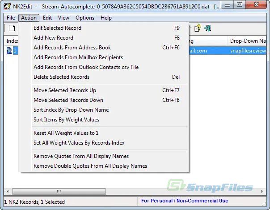Click the contact icon in record row 1
This screenshot has width=270, height=210.
9,51
